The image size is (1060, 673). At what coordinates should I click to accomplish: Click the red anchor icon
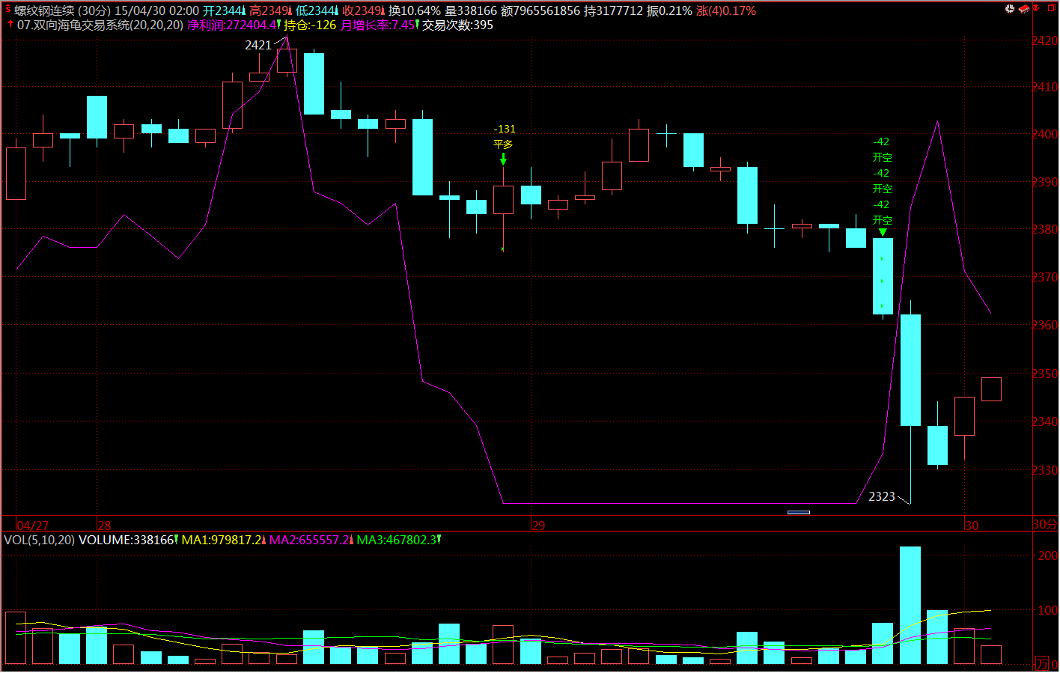pyautogui.click(x=1036, y=7)
